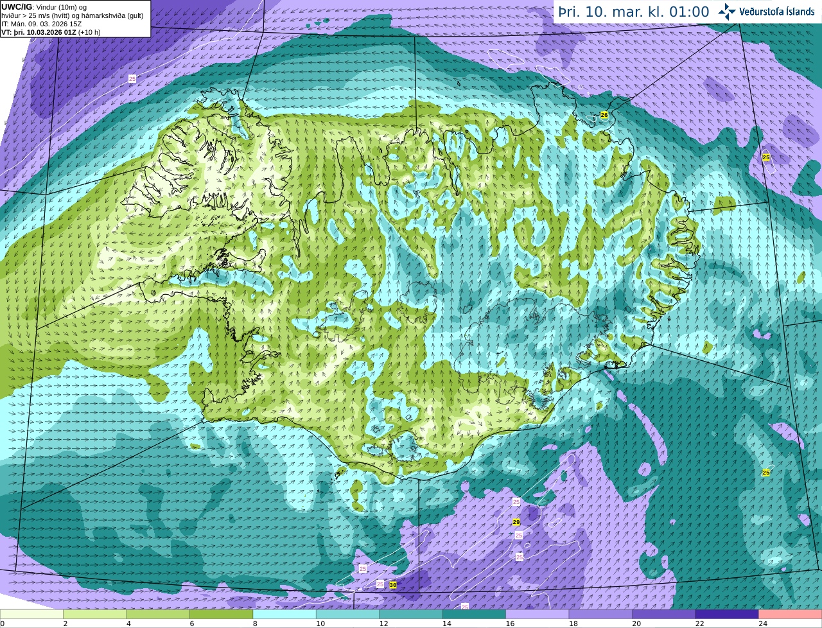
Task: Click the "UWC/IG: Vindur (10m) og" title line
Action: (44, 6)
